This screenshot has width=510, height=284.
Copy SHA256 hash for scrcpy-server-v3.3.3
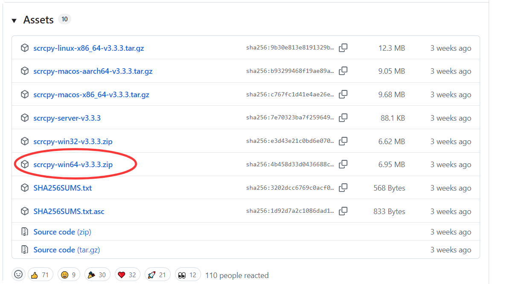click(x=343, y=118)
